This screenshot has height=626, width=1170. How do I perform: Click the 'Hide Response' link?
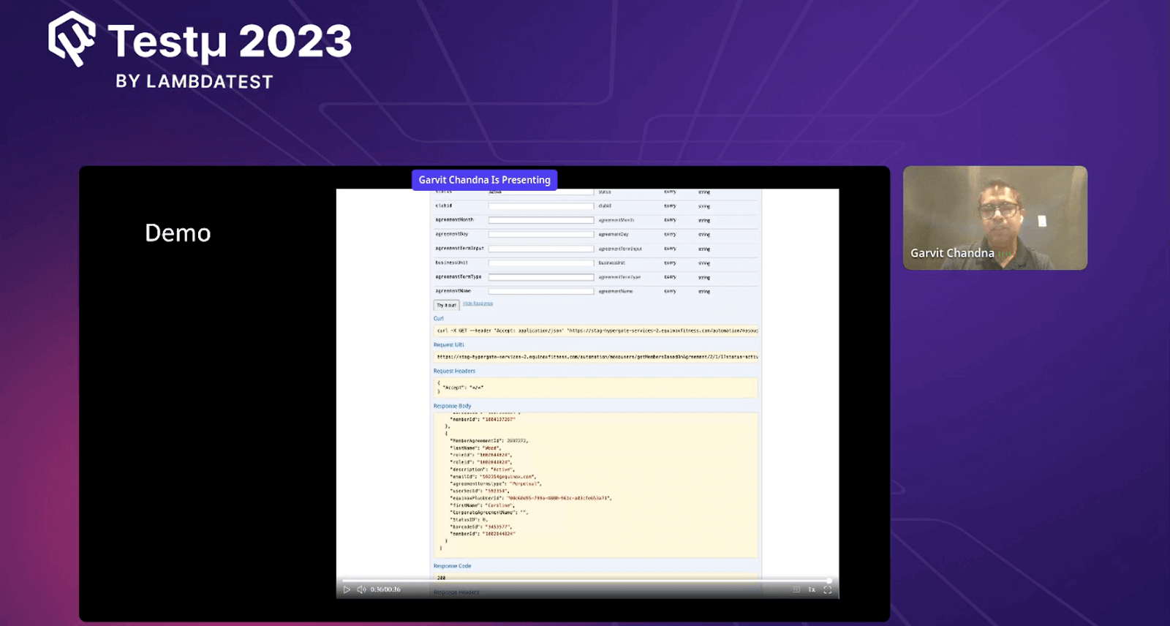(x=478, y=303)
